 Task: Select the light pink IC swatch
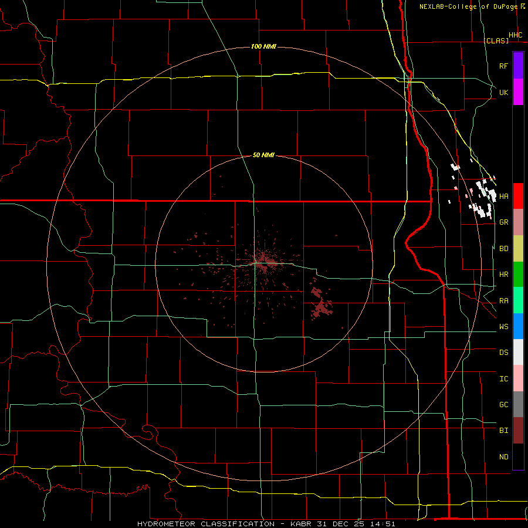[x=518, y=378]
